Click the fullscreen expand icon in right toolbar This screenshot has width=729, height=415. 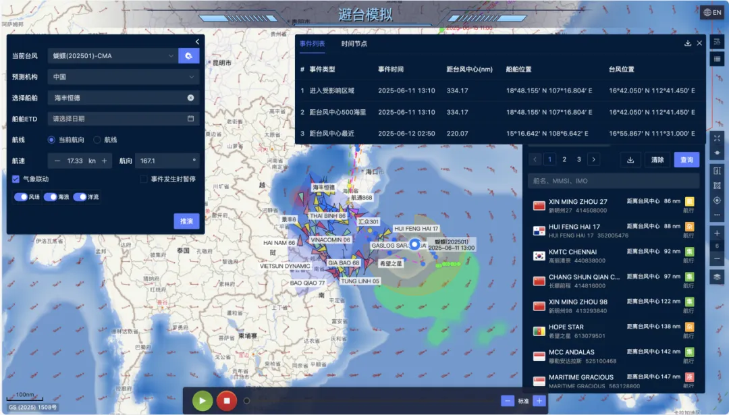point(717,138)
